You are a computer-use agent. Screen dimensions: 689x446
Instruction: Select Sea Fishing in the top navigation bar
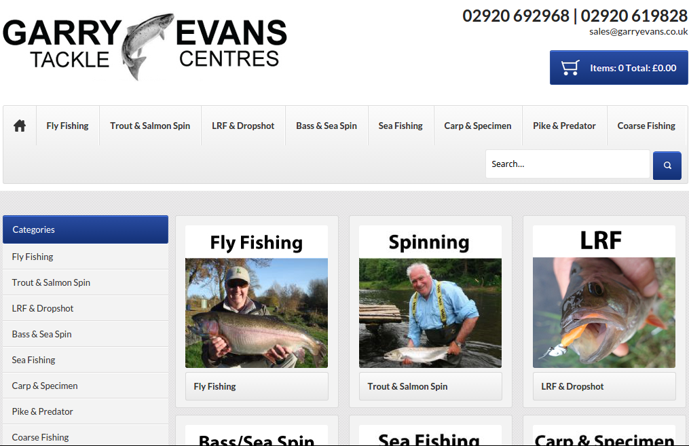(401, 126)
